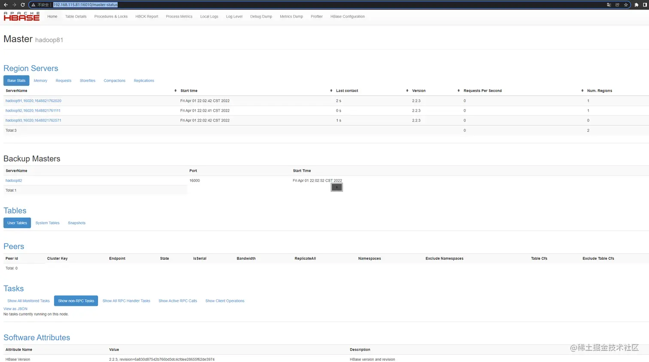Click Show Client Operations

click(225, 301)
